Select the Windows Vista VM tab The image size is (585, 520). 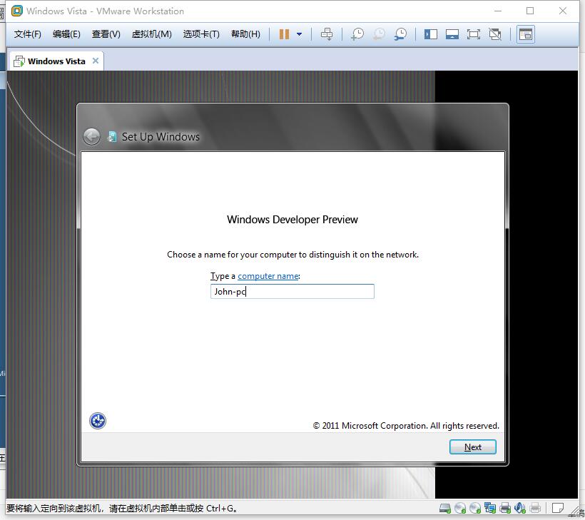pos(56,61)
